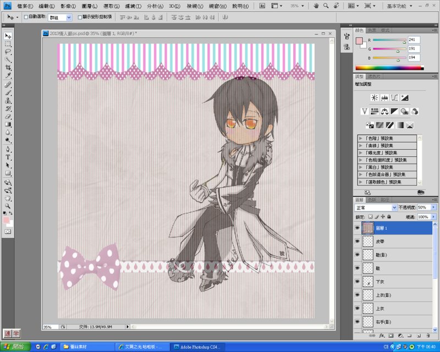The height and width of the screenshot is (352, 440).
Task: Select the Hand tool in the toolbox
Action: [8, 198]
